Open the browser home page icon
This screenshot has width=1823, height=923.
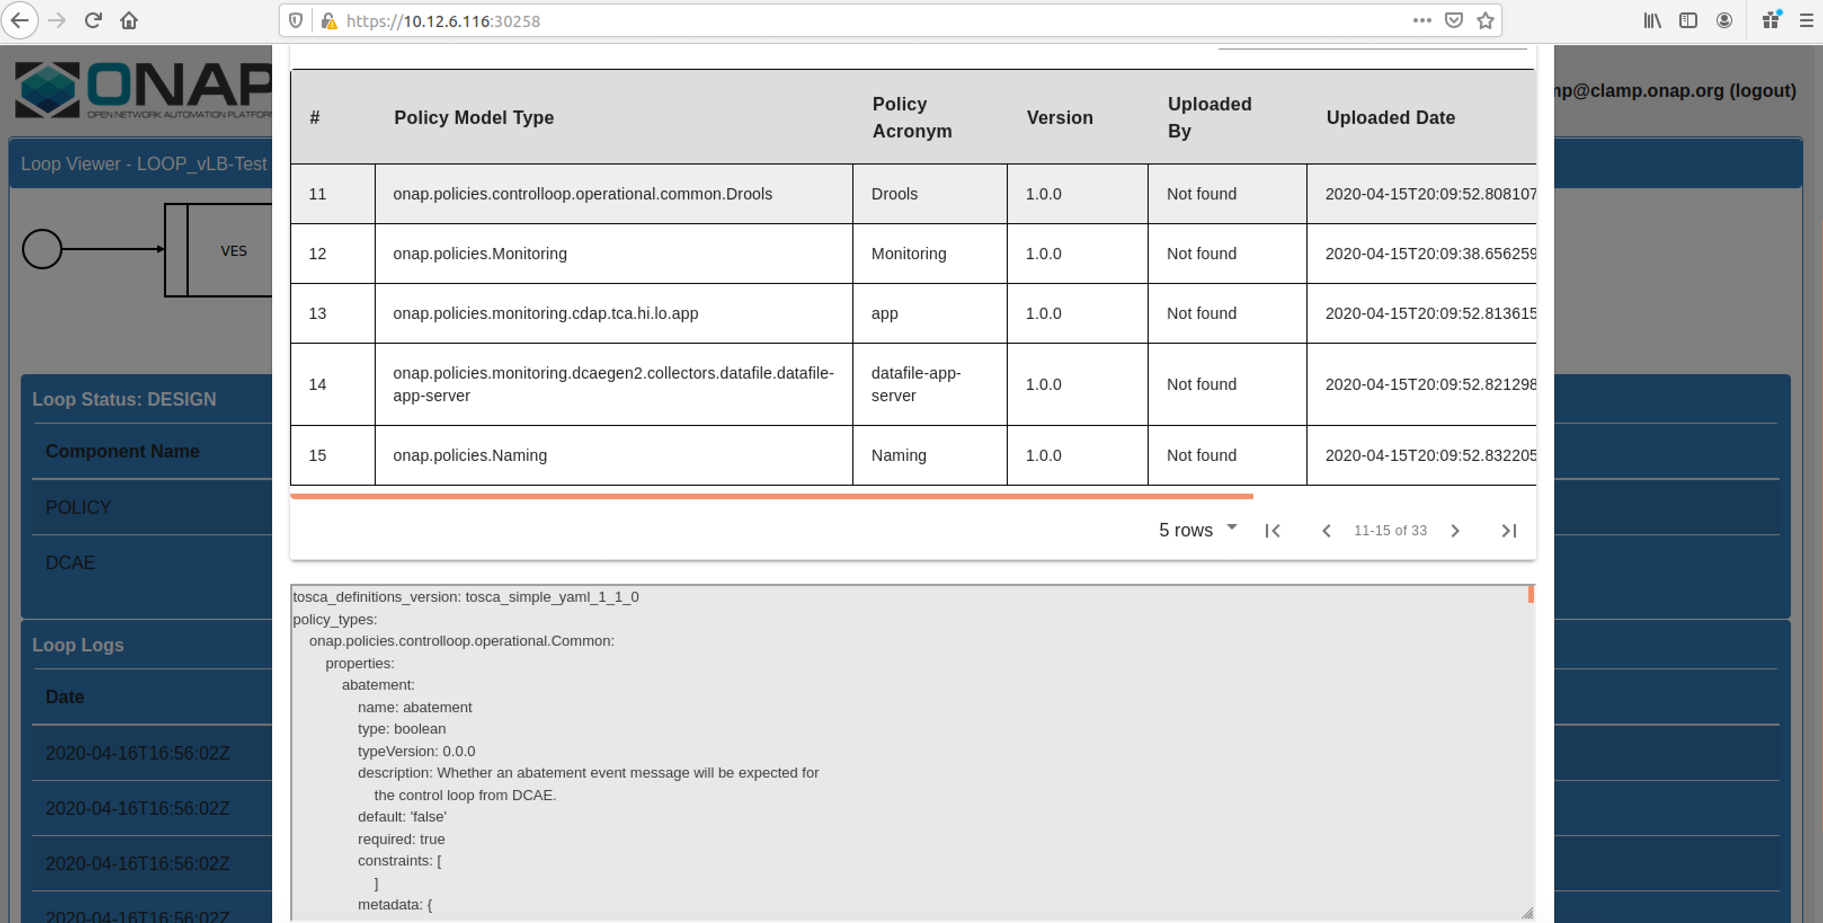[x=129, y=20]
